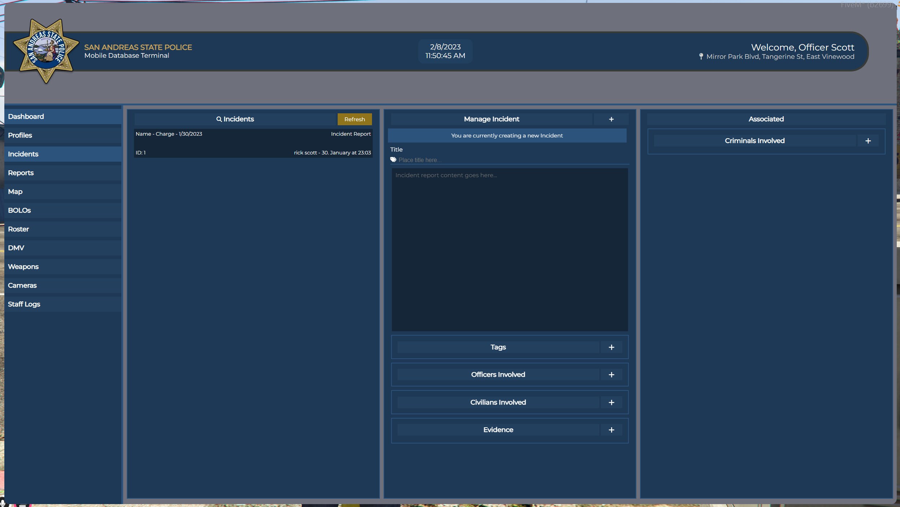Open the Dashboard section
900x507 pixels.
click(x=63, y=117)
